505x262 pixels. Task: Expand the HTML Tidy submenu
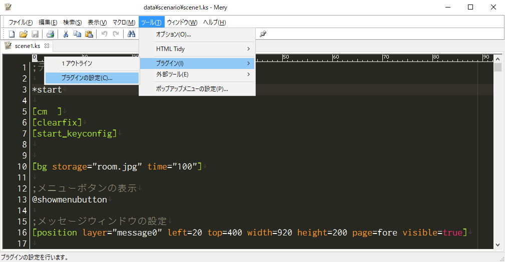point(197,49)
